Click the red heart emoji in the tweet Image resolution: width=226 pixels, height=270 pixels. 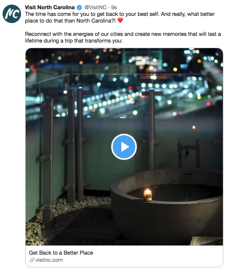tap(120, 20)
